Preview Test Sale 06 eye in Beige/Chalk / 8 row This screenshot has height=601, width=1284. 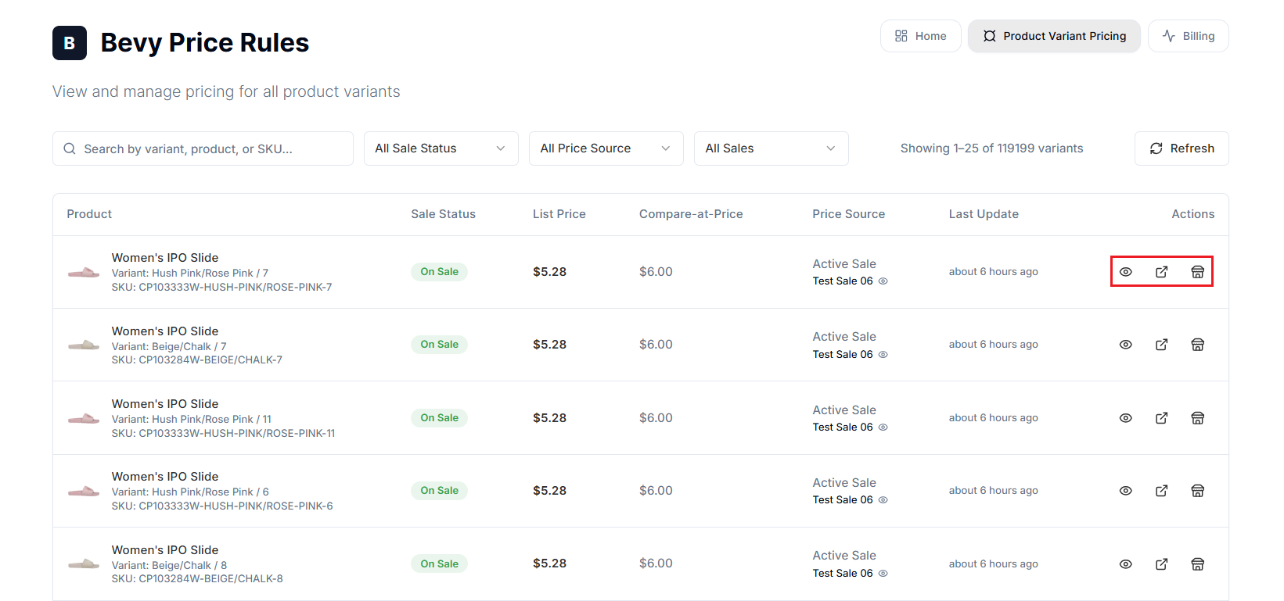tap(883, 574)
